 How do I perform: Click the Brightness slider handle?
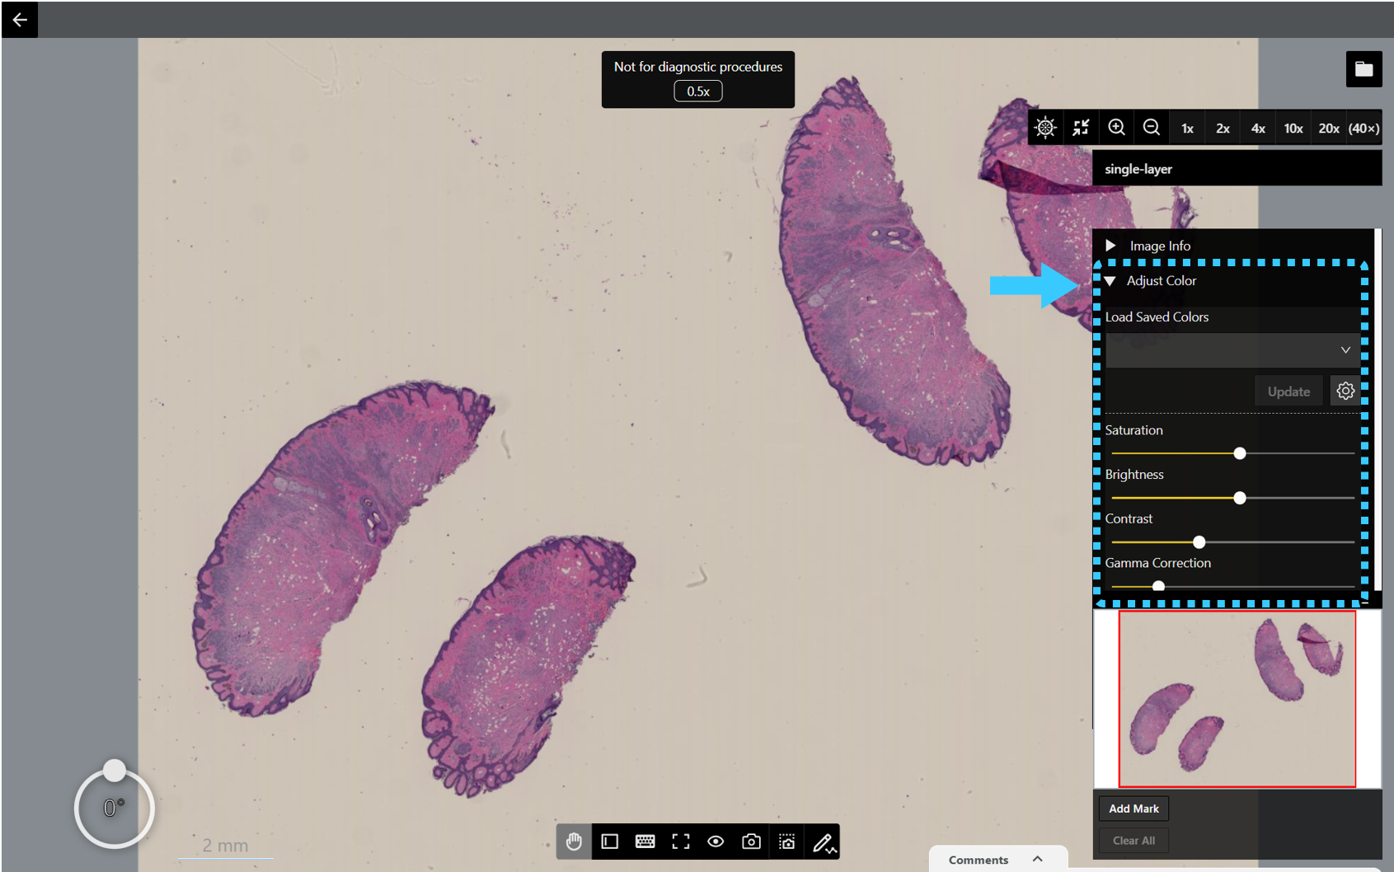pos(1240,498)
